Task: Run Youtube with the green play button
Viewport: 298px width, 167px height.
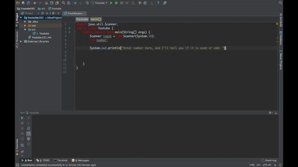Action: [x=111, y=3]
